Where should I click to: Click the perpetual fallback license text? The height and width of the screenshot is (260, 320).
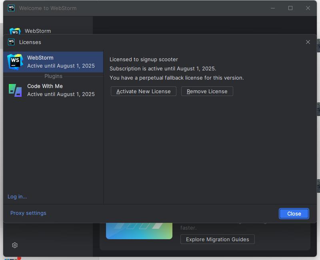click(x=176, y=78)
